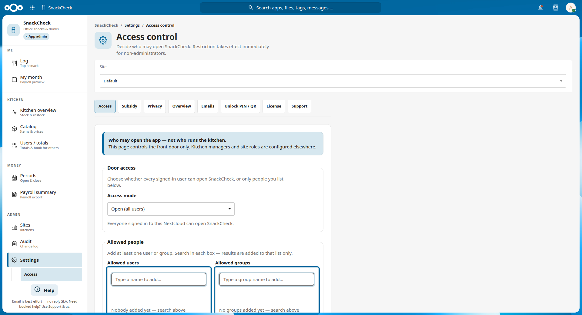Open the user avatar menu
582x315 pixels.
pos(571,8)
